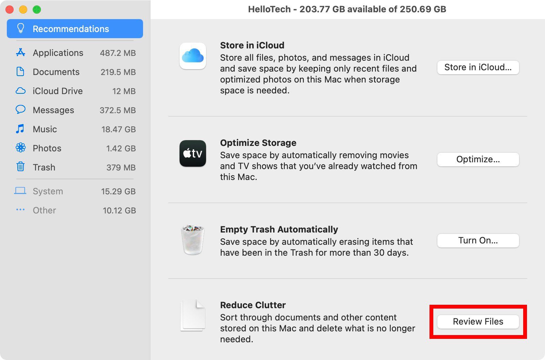Select the Trash category label

tap(44, 167)
